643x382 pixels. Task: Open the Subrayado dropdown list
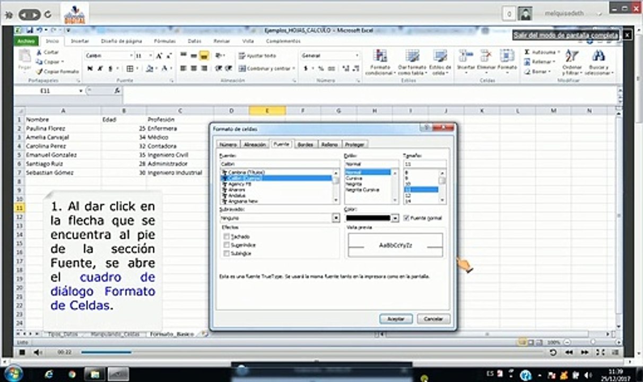pyautogui.click(x=335, y=218)
